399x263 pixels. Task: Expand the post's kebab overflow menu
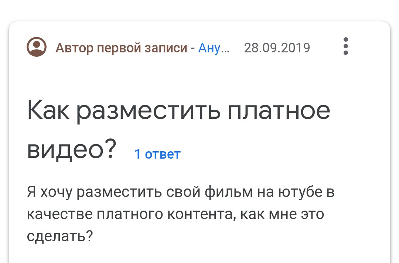click(x=345, y=46)
